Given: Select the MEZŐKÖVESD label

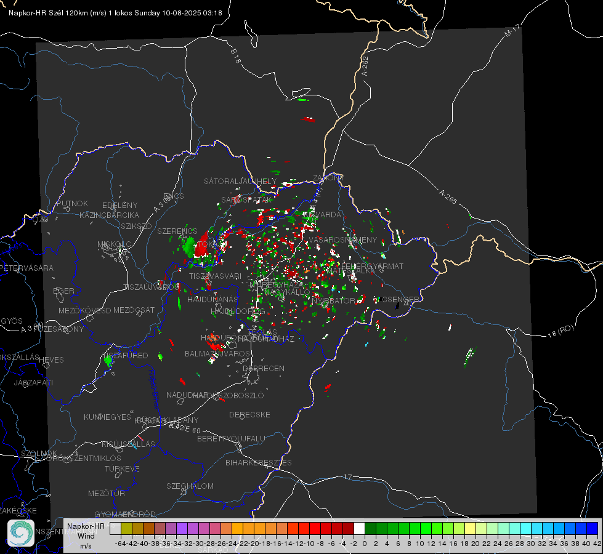Looking at the screenshot, I should 84,310.
